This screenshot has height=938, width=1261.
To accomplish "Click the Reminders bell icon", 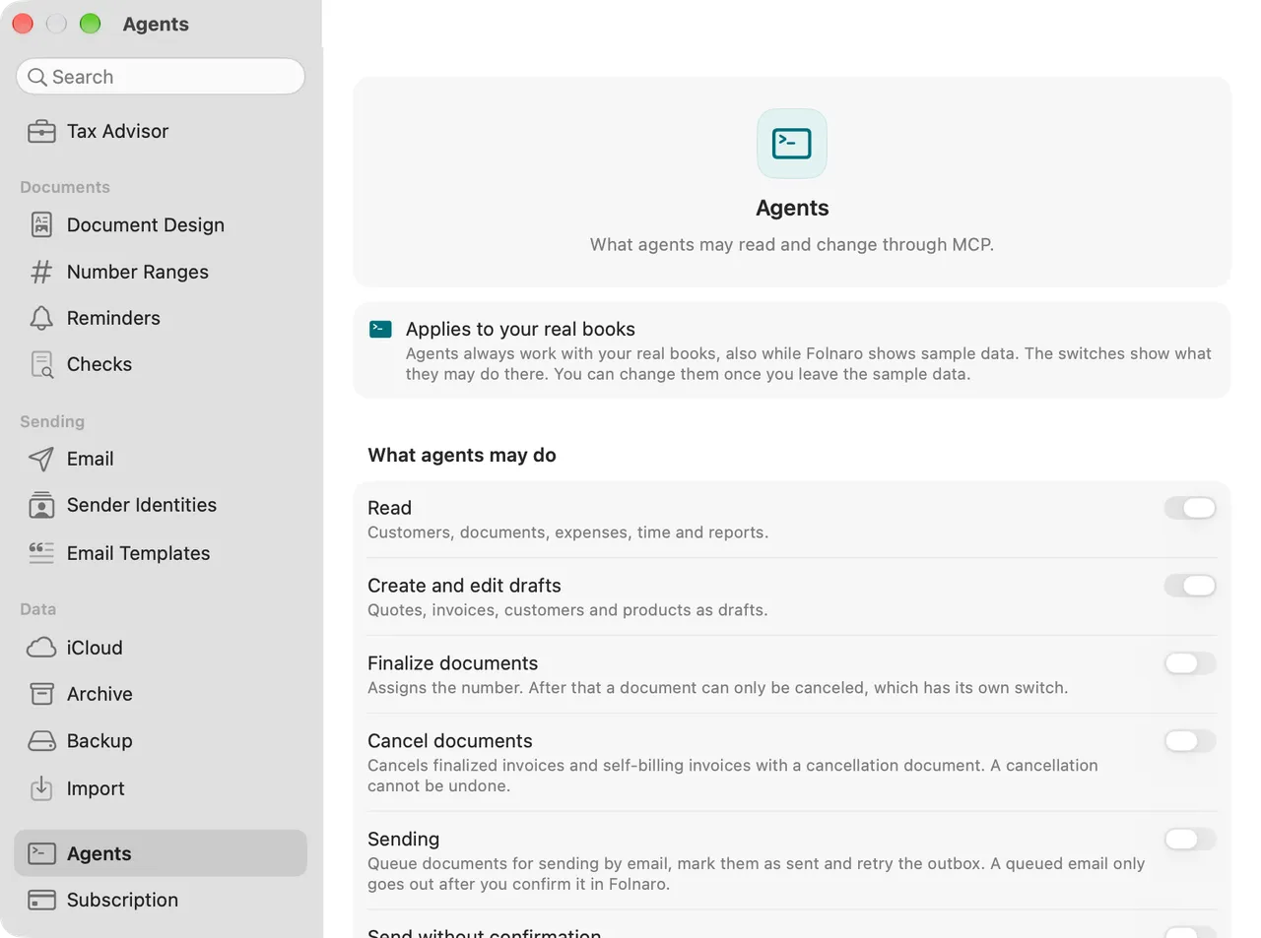I will pyautogui.click(x=41, y=318).
